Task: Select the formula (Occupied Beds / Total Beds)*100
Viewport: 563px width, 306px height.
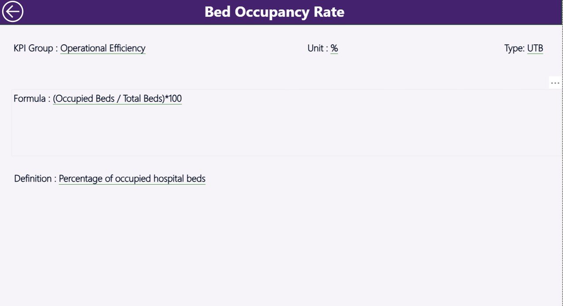Action: pyautogui.click(x=117, y=99)
